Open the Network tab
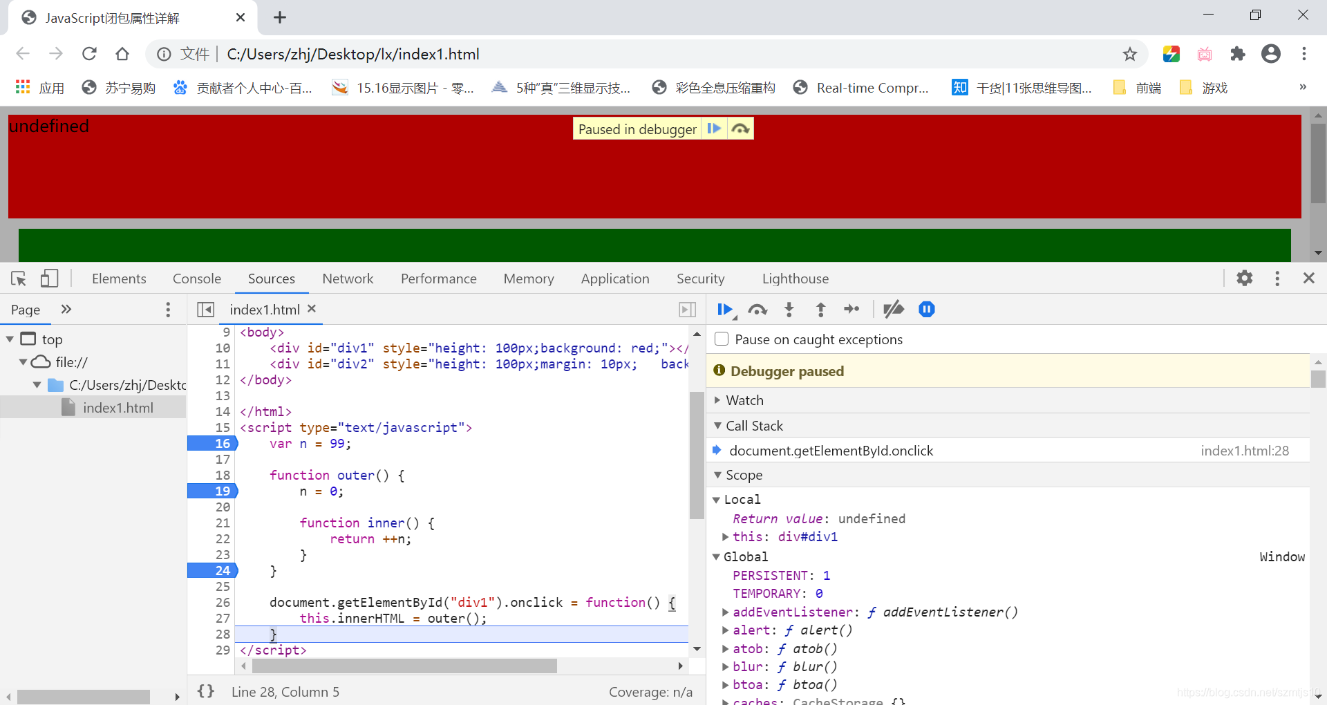 click(x=348, y=279)
